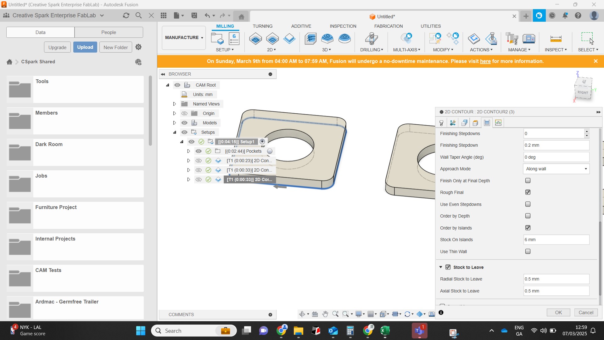604x340 pixels.
Task: Switch to the UTILITIES tab
Action: click(x=431, y=26)
